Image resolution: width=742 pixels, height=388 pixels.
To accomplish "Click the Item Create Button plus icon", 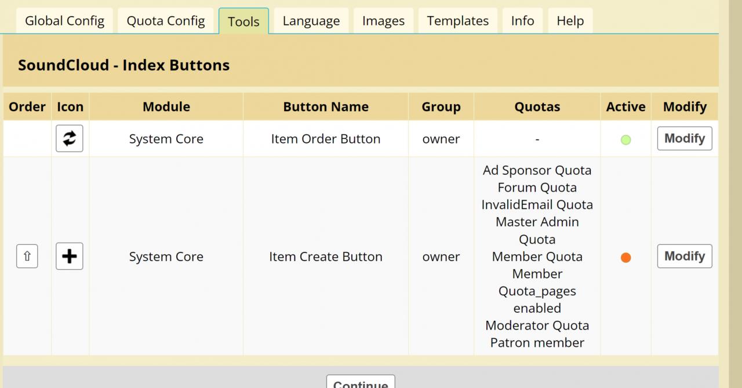I will 70,256.
